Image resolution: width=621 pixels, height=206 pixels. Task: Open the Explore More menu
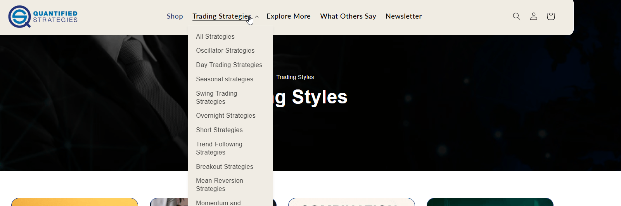(289, 16)
